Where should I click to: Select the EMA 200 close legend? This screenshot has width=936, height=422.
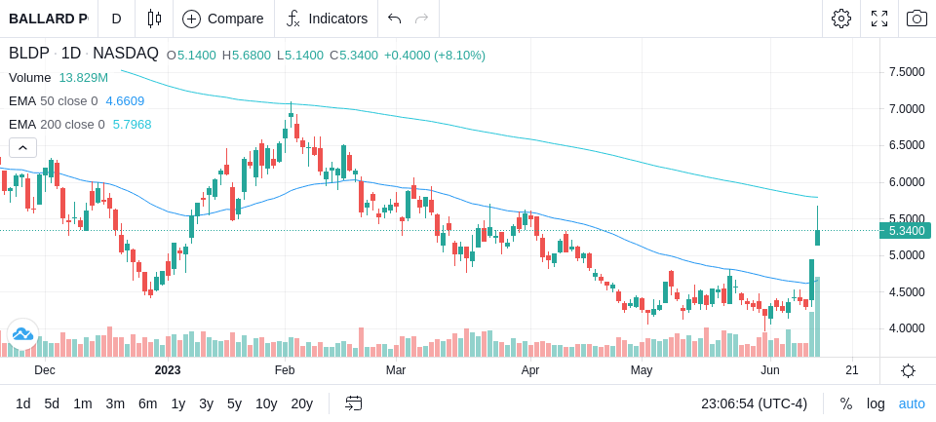pyautogui.click(x=57, y=124)
